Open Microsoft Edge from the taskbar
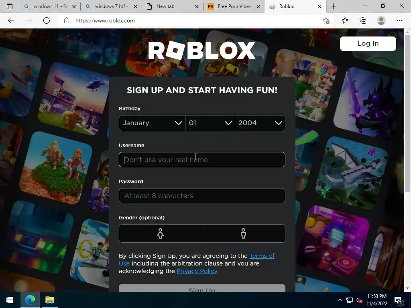Viewport: 411px width, 308px height. [x=30, y=300]
